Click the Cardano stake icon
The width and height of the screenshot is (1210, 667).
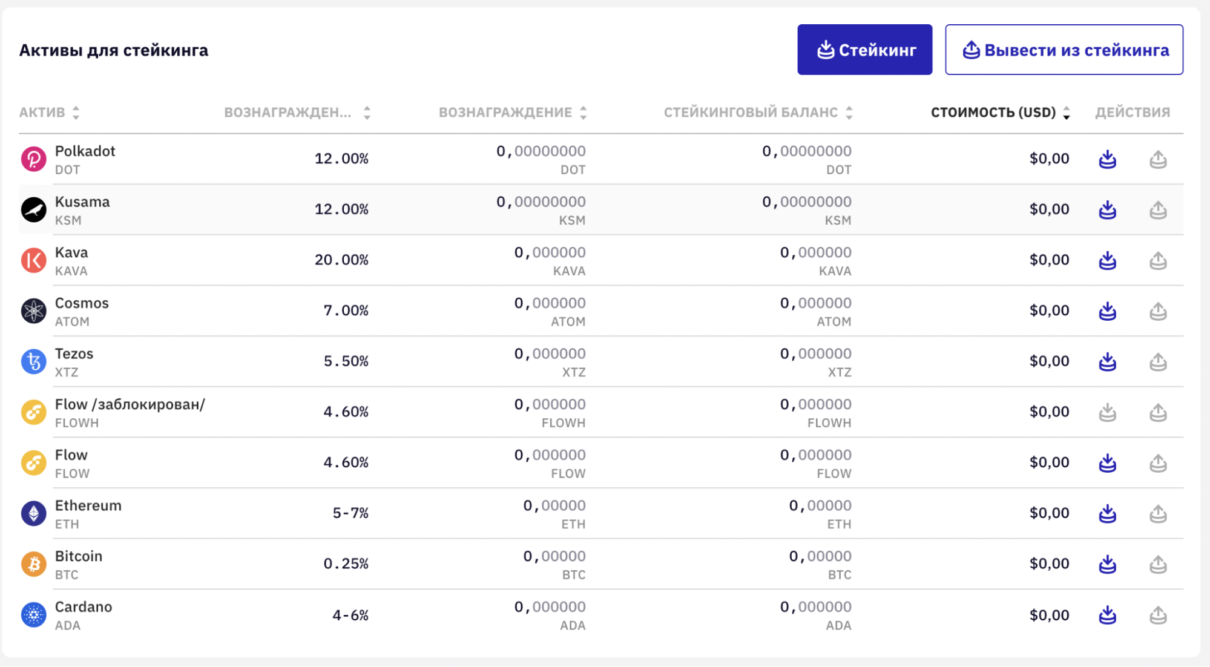point(1107,616)
